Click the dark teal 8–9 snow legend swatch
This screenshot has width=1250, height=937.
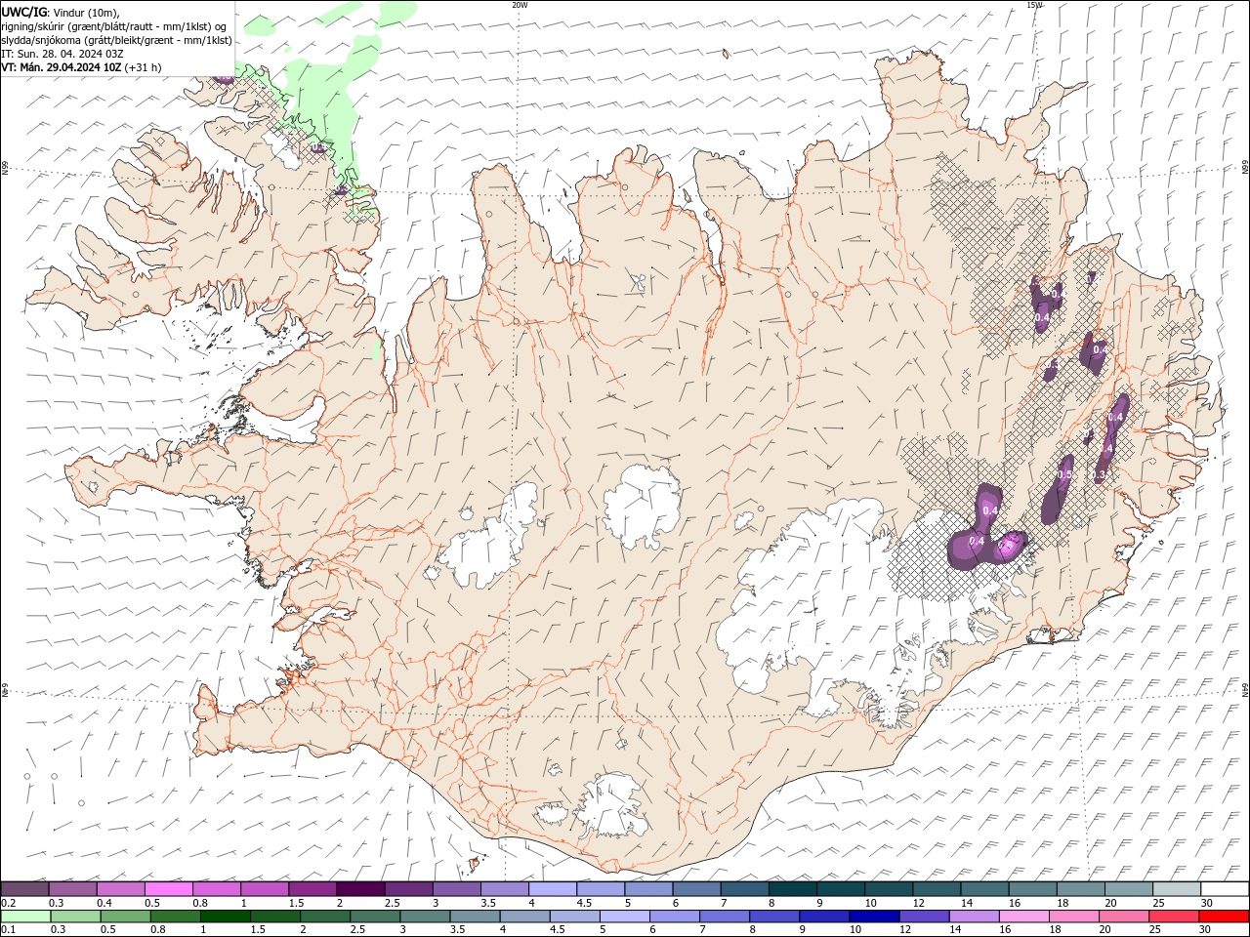792,889
